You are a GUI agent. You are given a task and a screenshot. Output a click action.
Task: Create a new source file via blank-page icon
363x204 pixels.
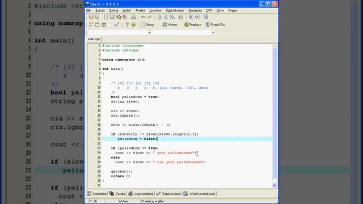[x=106, y=17]
